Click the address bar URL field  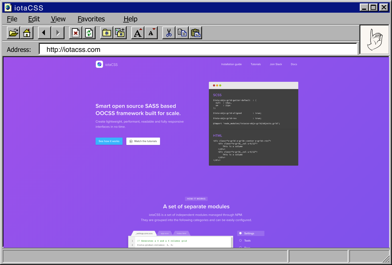click(198, 49)
